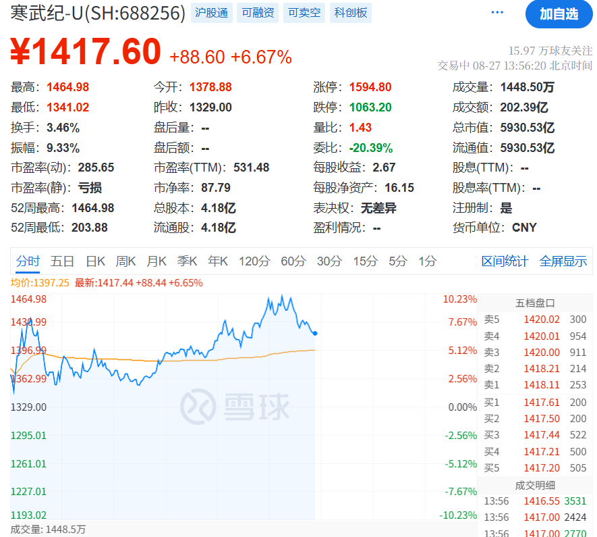The height and width of the screenshot is (537, 597).
Task: Click the 买1 order row at 1417.61
Action: tap(535, 403)
